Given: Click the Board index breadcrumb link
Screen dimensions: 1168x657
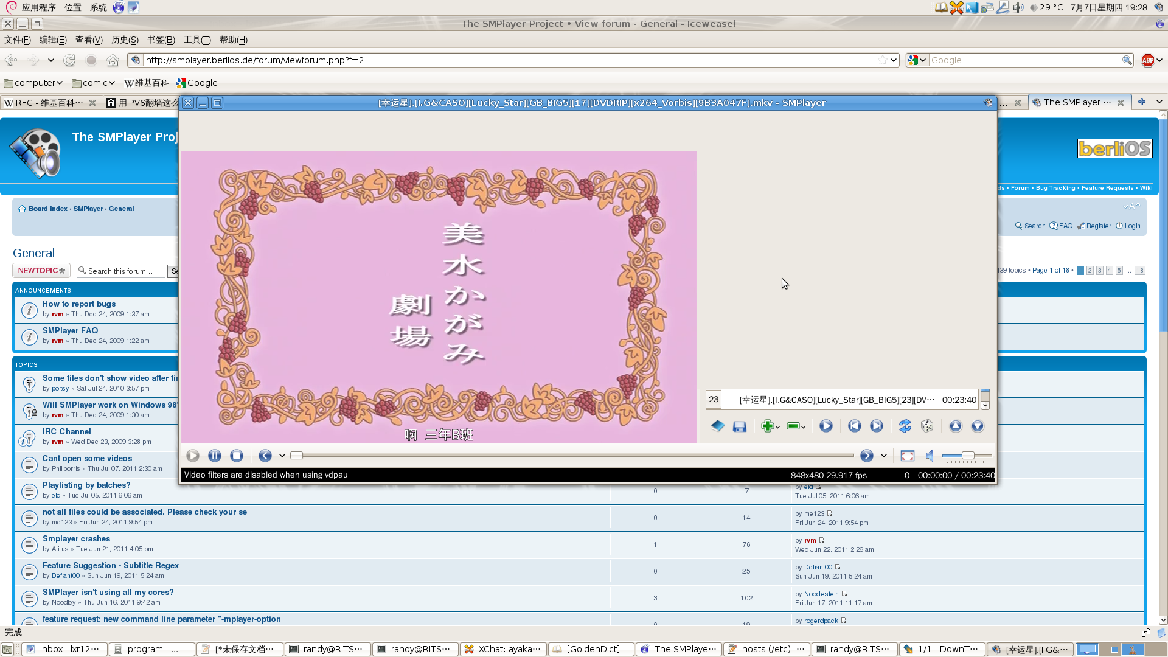Looking at the screenshot, I should 48,209.
